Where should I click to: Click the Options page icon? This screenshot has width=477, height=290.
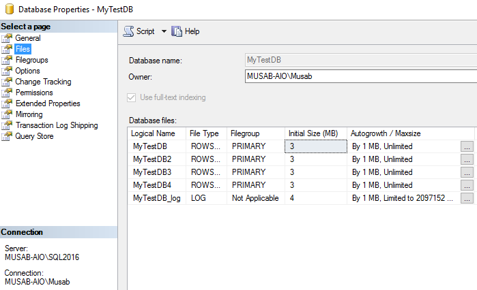click(x=8, y=71)
